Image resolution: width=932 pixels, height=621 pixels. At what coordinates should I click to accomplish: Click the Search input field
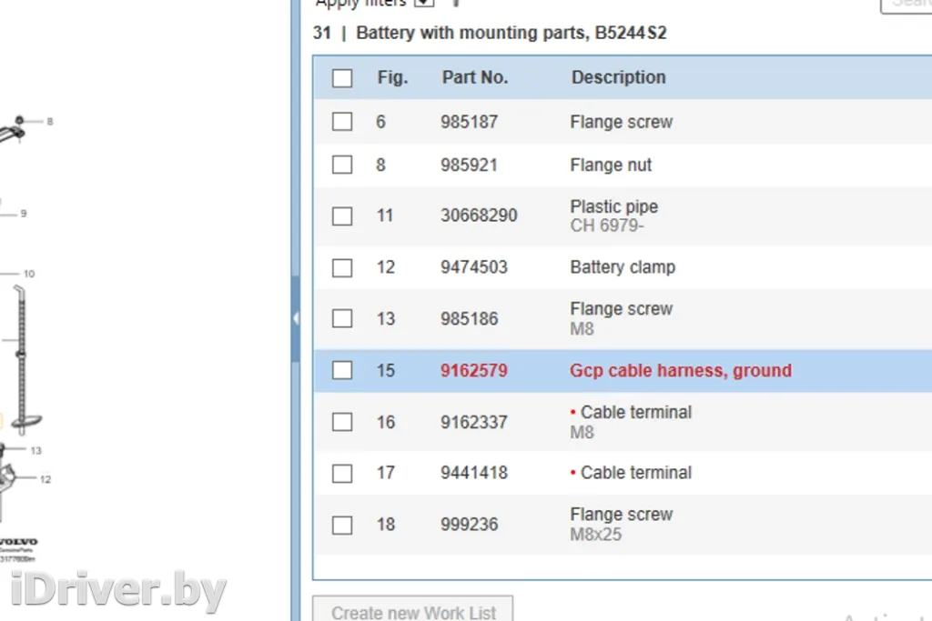coord(907,4)
